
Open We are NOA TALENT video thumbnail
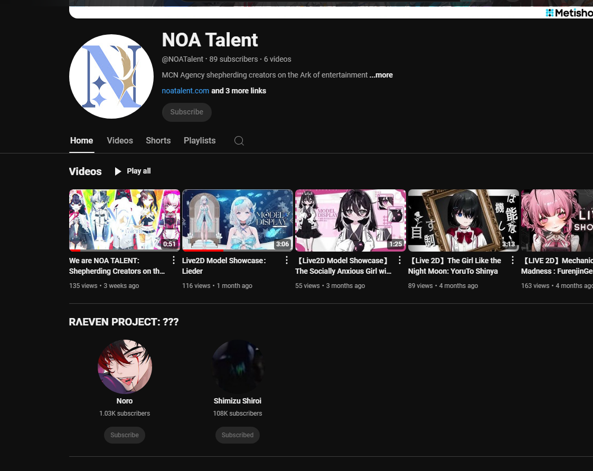click(x=125, y=220)
